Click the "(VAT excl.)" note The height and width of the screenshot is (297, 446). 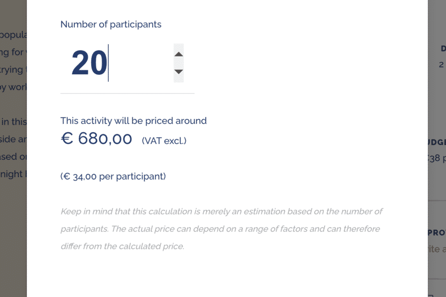164,141
